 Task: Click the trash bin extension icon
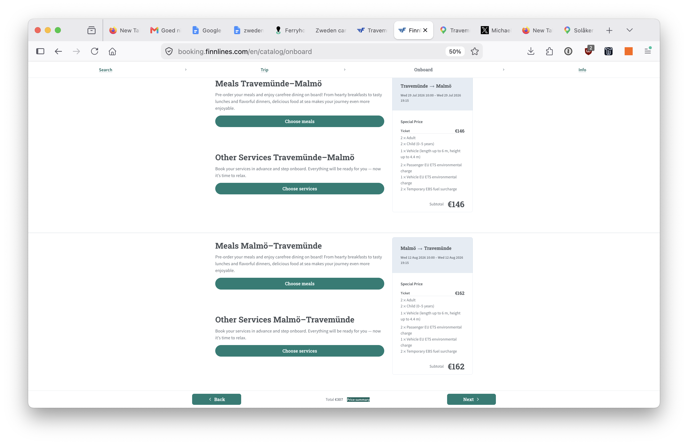tap(608, 51)
